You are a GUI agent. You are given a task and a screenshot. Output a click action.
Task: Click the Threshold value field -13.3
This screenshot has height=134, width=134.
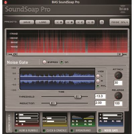tap(100, 96)
